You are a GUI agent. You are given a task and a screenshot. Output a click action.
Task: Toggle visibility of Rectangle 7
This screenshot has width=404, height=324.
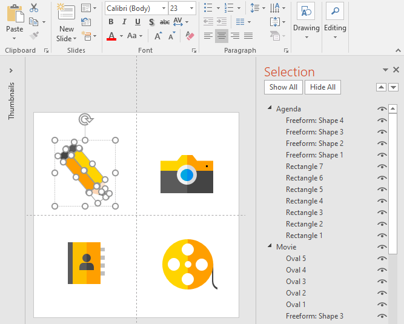point(382,167)
